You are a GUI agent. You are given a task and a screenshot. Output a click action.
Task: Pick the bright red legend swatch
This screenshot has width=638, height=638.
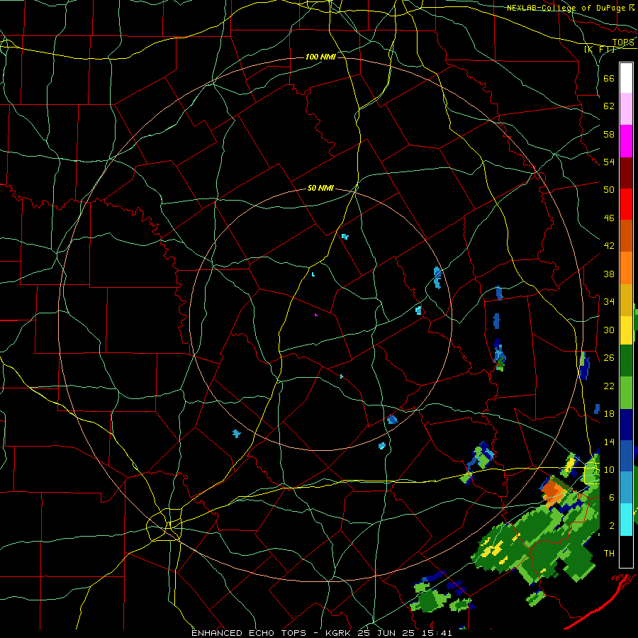[x=626, y=204]
